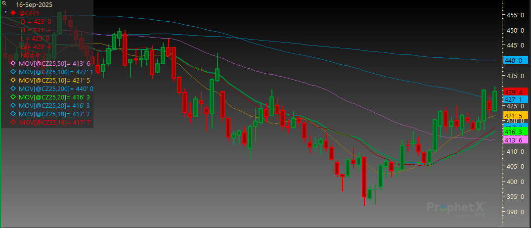Click the blue 427' 1 price tag
Screen dimensions: 531x228
pyautogui.click(x=512, y=99)
